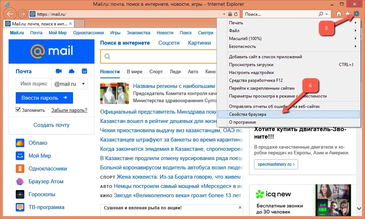
Task: Click the Имя ящика input field
Action: tap(34, 84)
